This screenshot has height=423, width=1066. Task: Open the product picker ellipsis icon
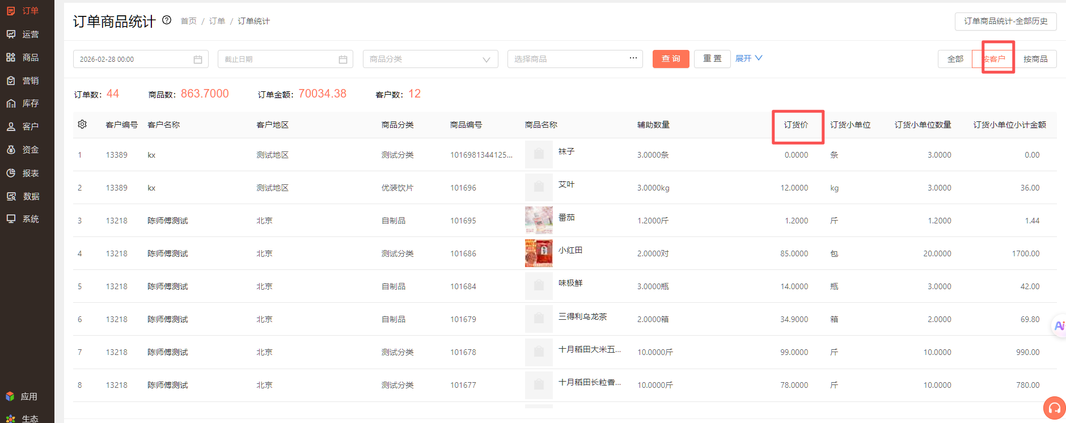(x=633, y=58)
